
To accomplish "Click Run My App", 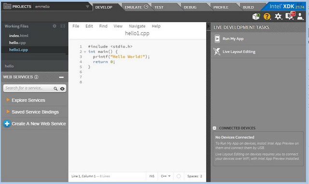I will point(233,39).
